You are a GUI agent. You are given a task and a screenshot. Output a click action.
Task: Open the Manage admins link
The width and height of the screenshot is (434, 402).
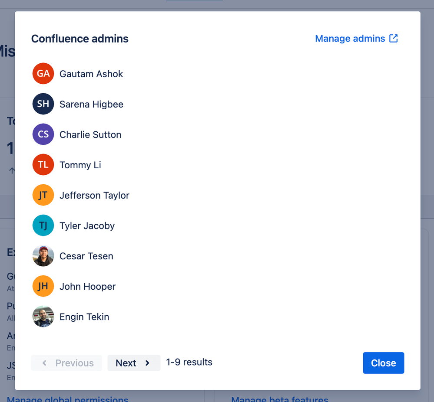tap(357, 39)
